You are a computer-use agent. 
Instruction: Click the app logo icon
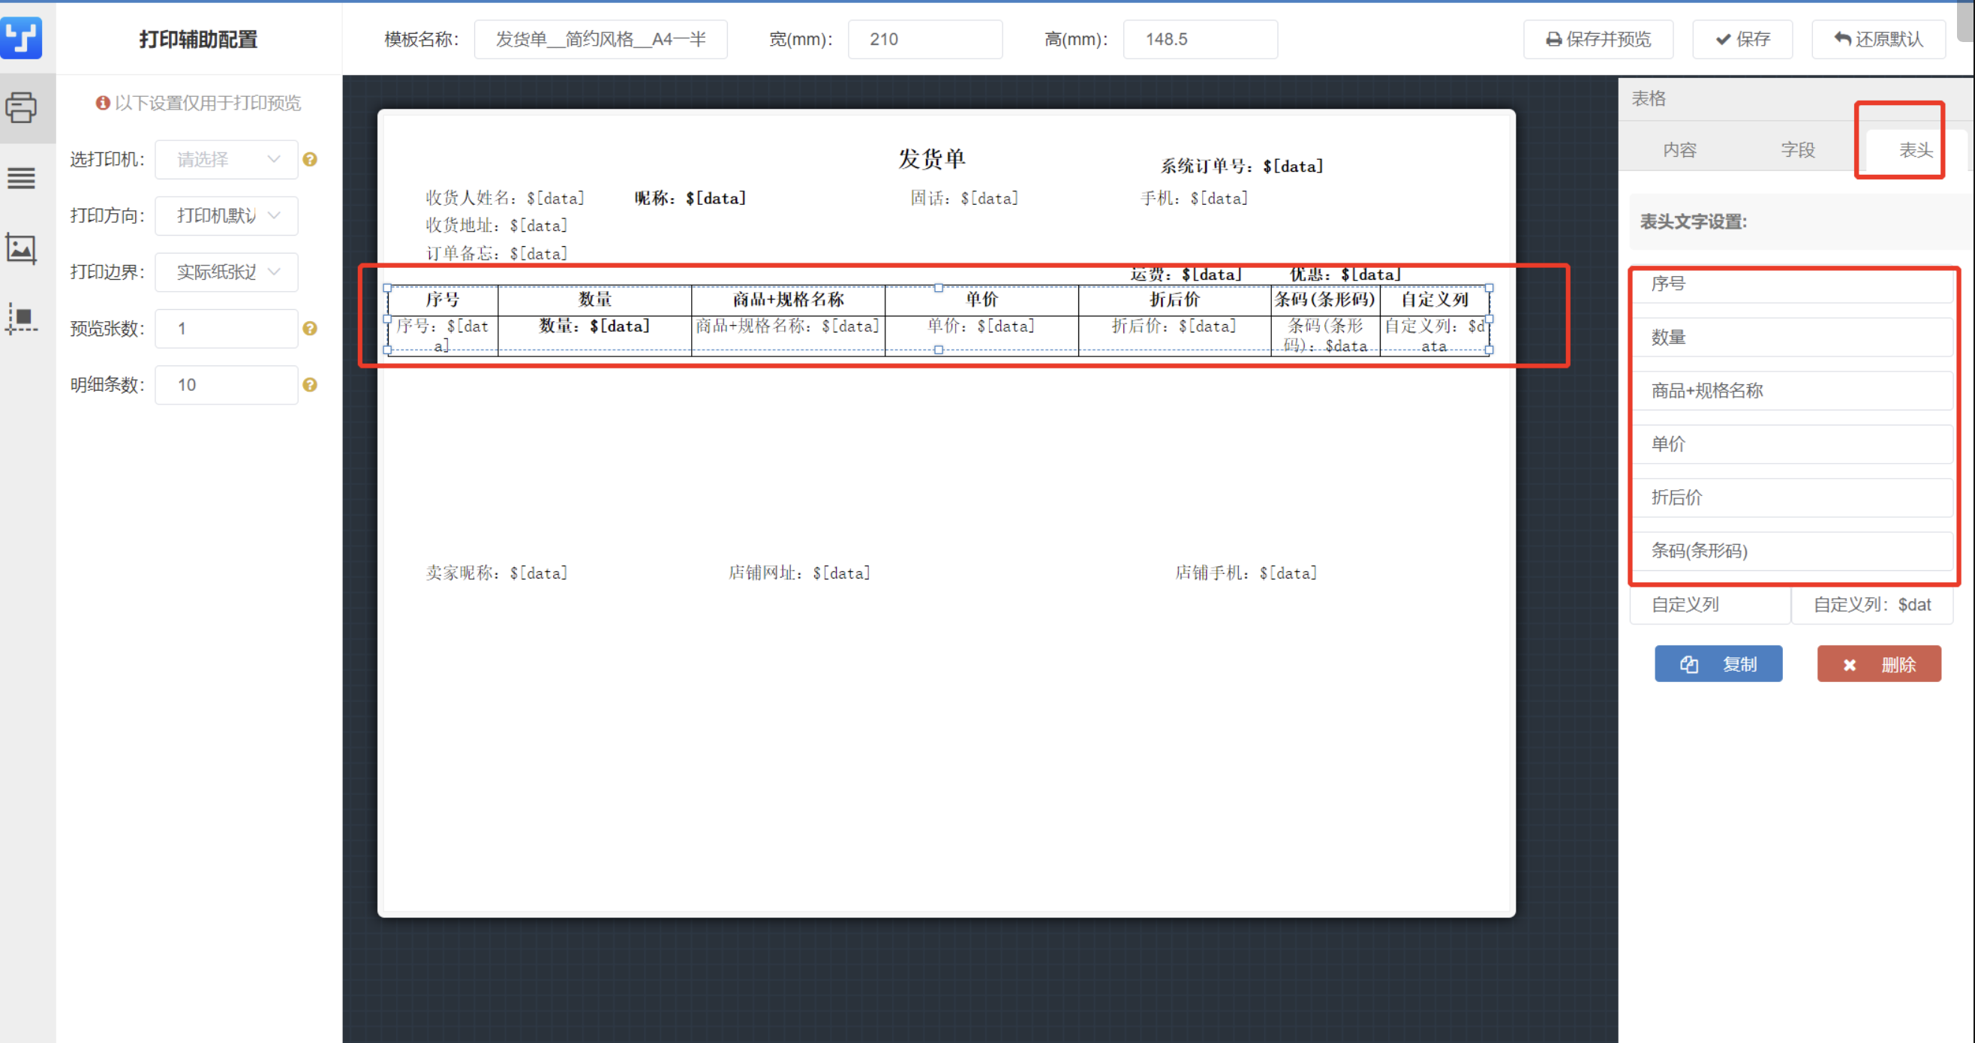click(21, 38)
